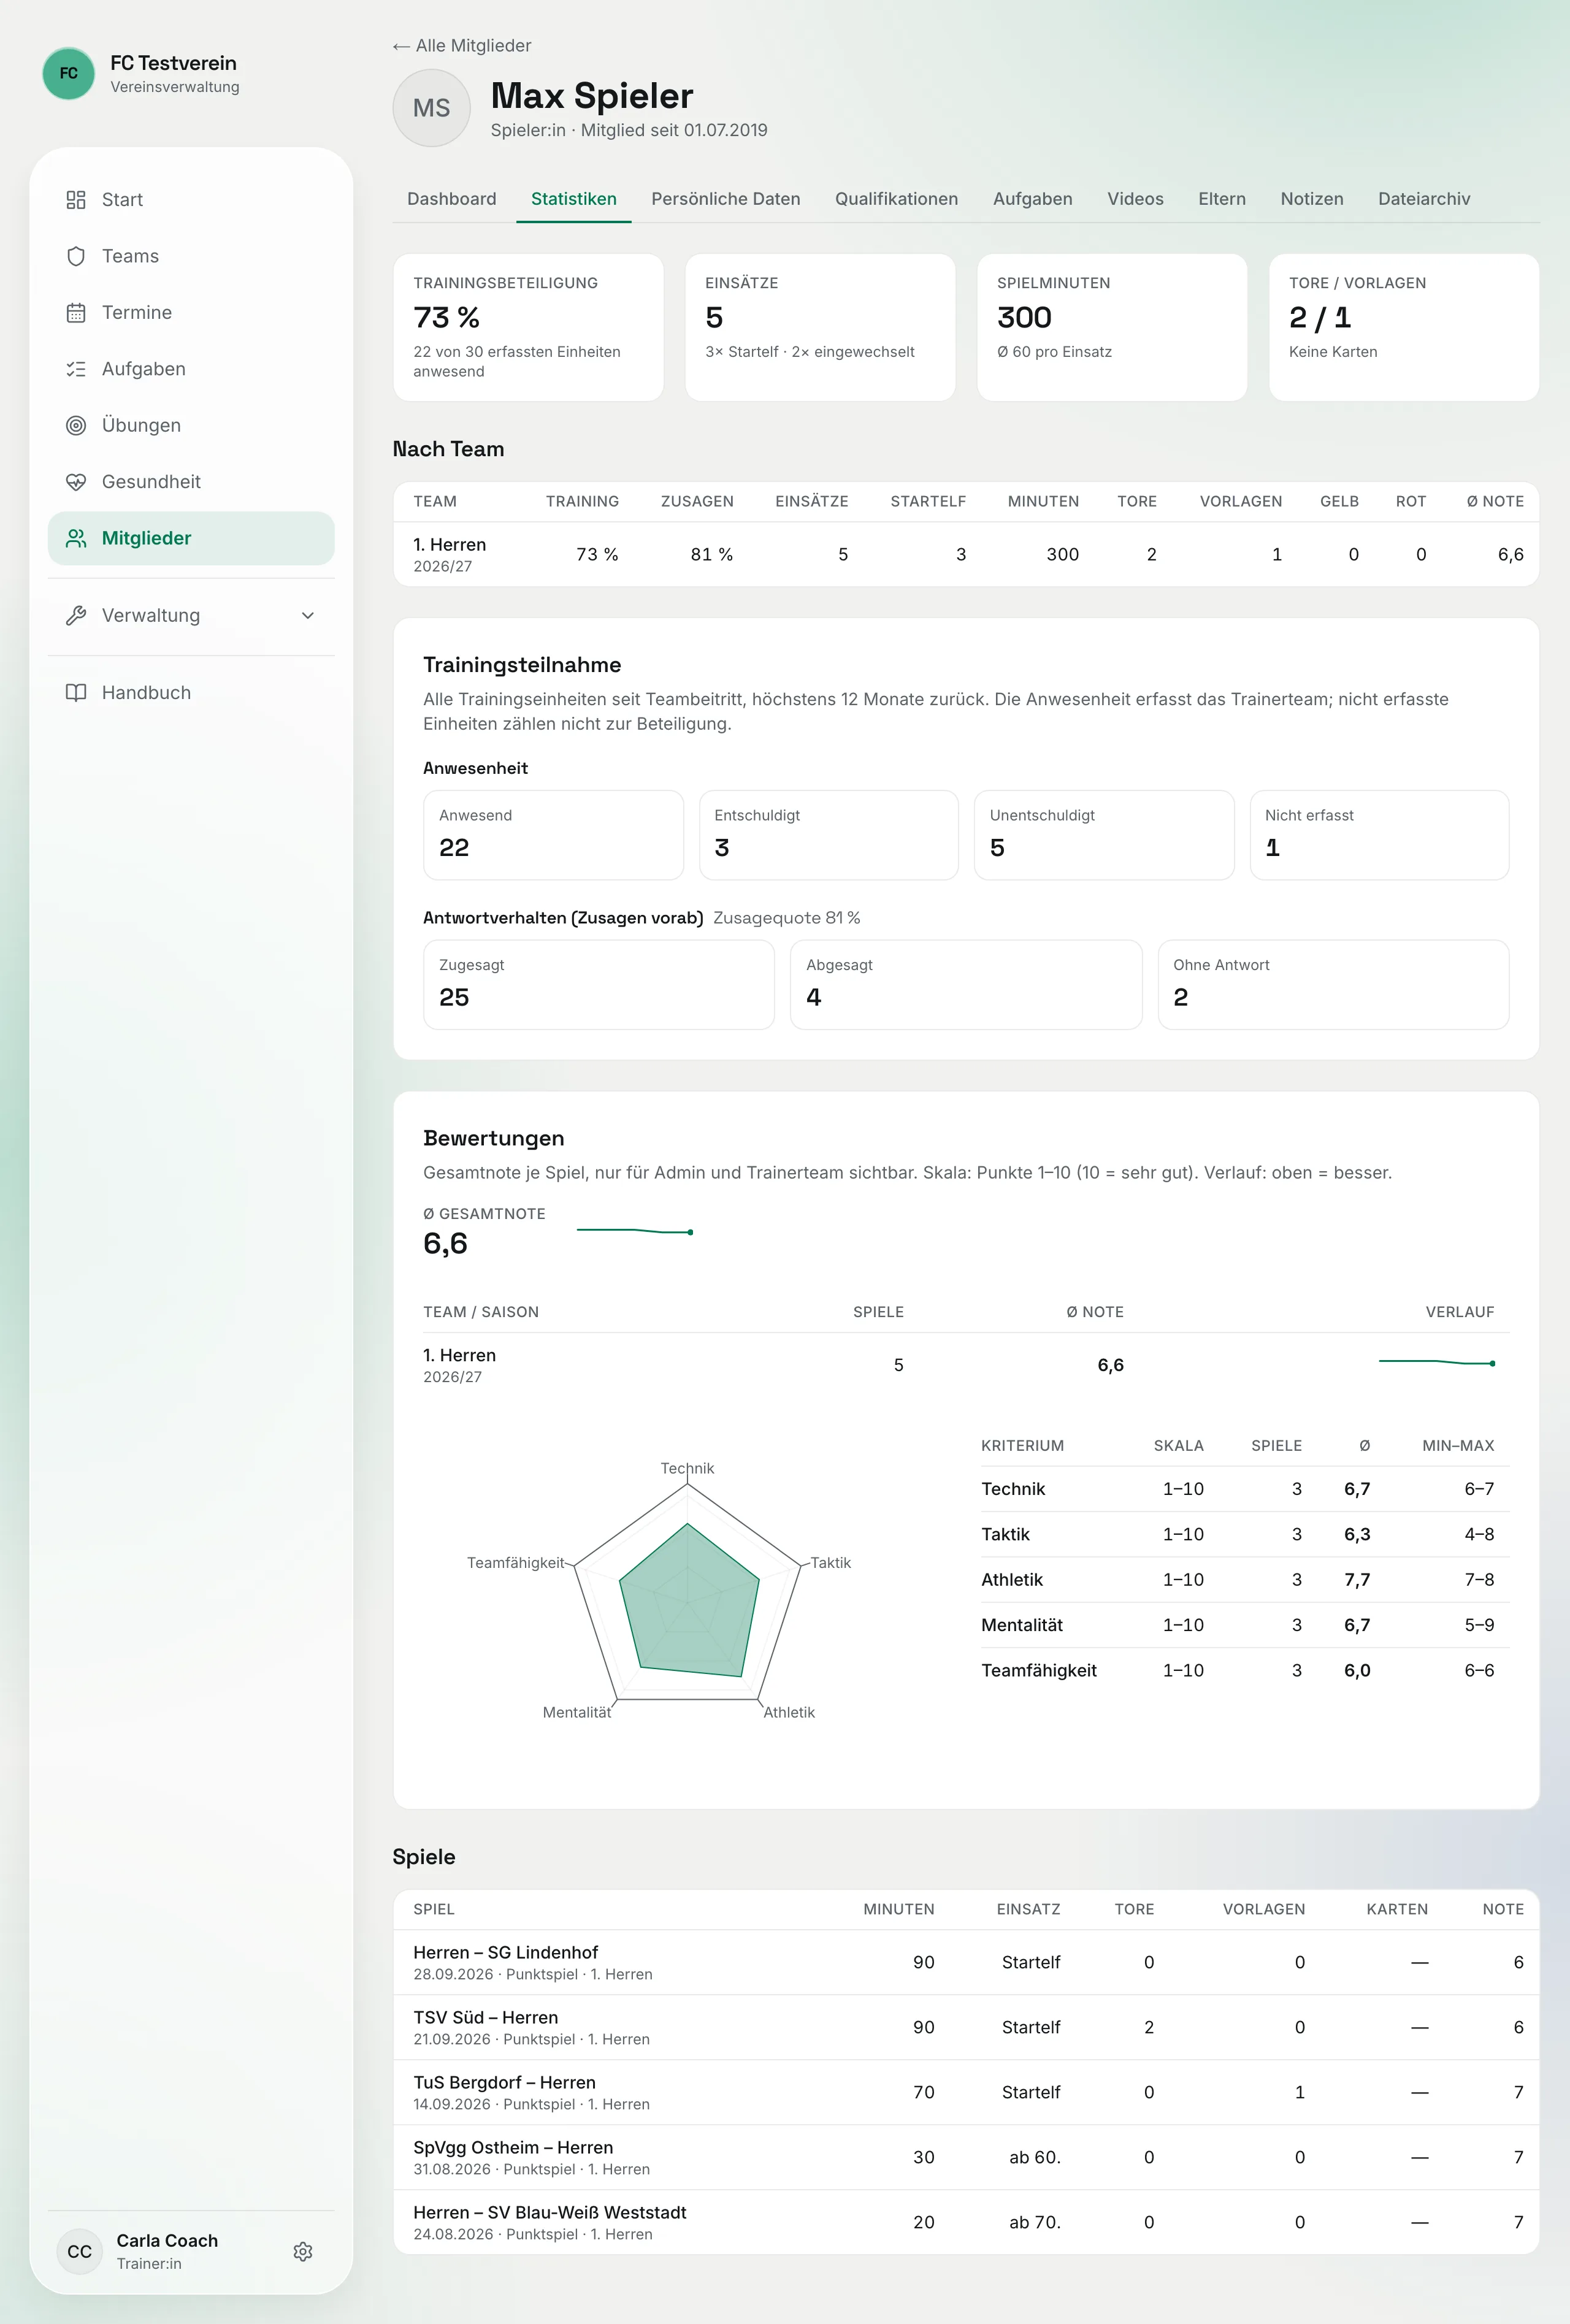Click the Athletik criterion row

[x=1245, y=1579]
